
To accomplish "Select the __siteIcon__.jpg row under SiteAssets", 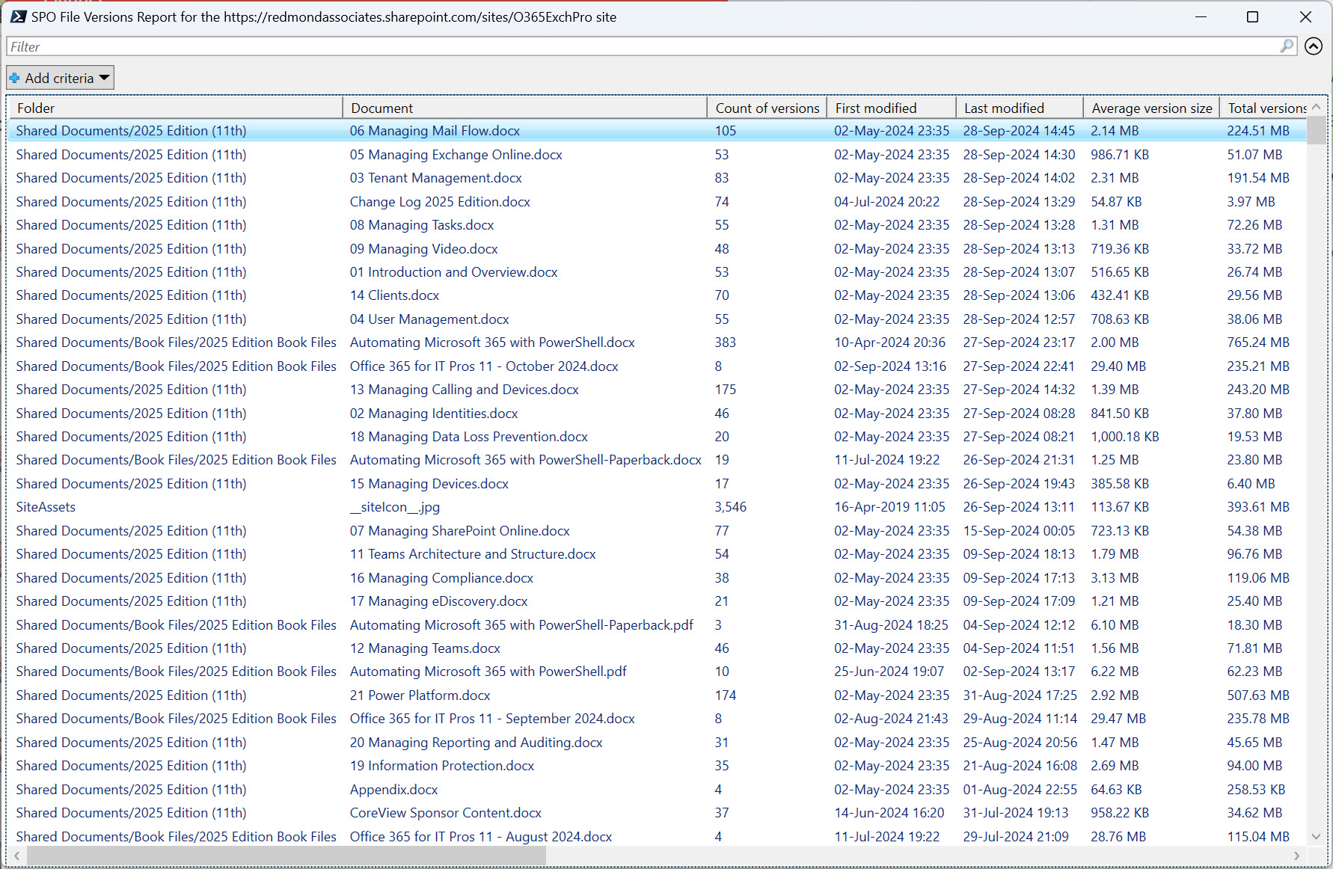I will [x=395, y=506].
